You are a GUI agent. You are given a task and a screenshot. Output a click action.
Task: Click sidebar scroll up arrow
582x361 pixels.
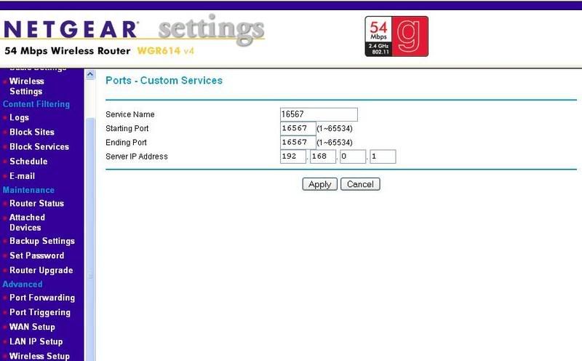pos(89,74)
